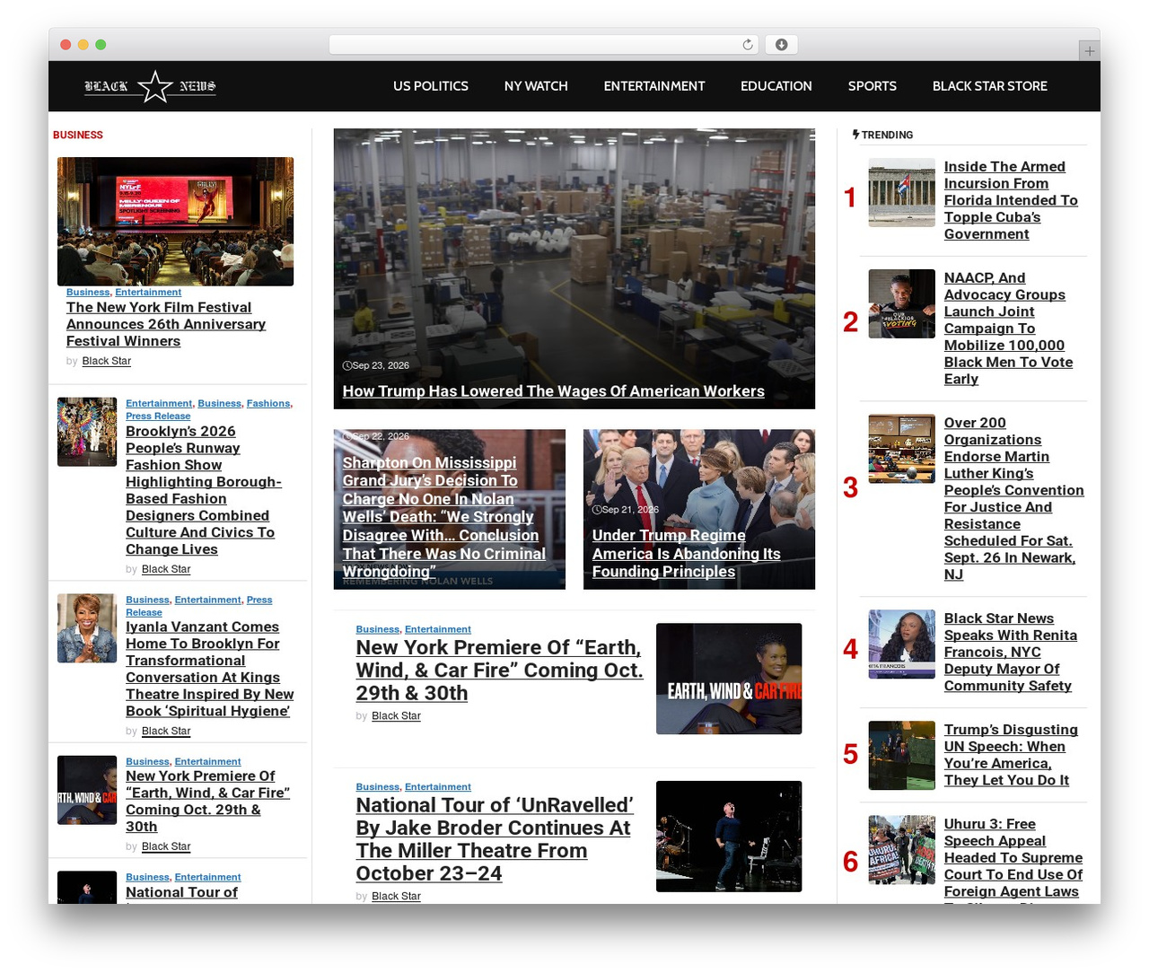Click the browser address bar
Viewport: 1149px width, 973px height.
(x=544, y=45)
